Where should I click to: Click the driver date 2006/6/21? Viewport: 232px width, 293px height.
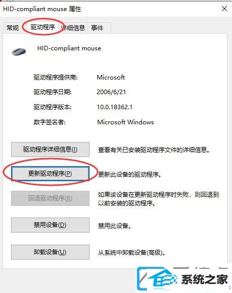(x=111, y=92)
